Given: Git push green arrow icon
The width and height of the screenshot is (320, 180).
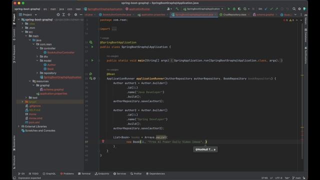Looking at the screenshot, I should pyautogui.click(x=276, y=9).
